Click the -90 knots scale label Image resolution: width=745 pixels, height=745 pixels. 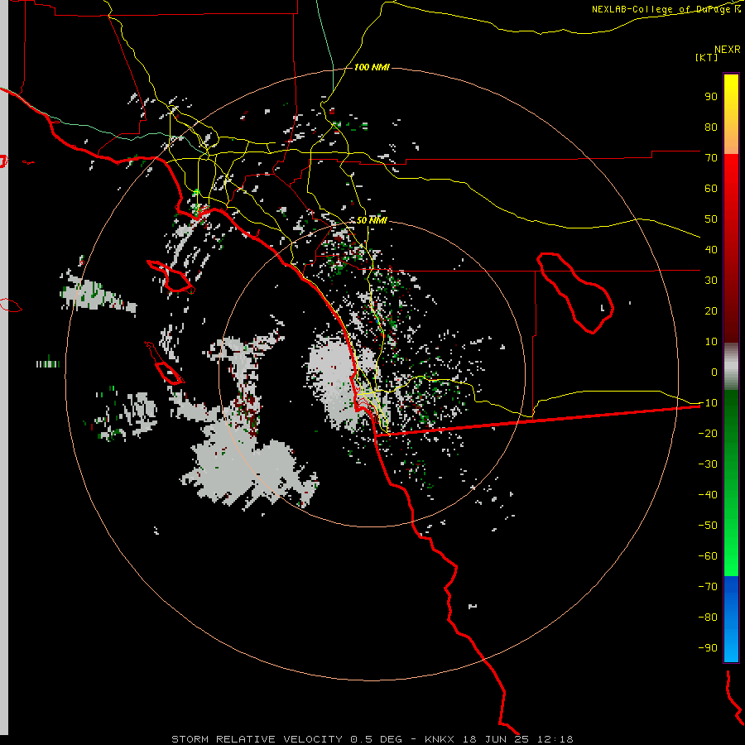(708, 648)
